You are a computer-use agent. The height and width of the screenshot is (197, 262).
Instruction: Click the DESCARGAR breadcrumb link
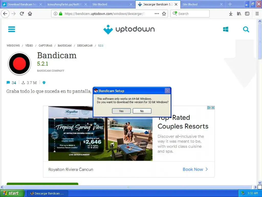[x=85, y=46]
